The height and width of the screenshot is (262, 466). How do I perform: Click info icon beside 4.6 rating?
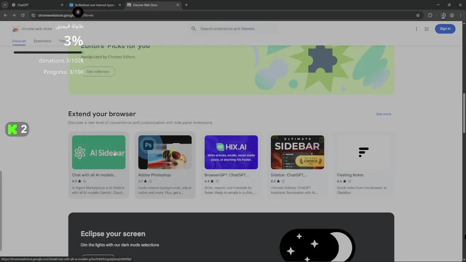pos(349,181)
